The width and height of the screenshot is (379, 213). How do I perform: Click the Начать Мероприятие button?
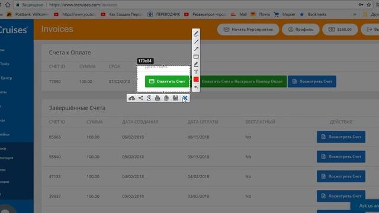248,30
